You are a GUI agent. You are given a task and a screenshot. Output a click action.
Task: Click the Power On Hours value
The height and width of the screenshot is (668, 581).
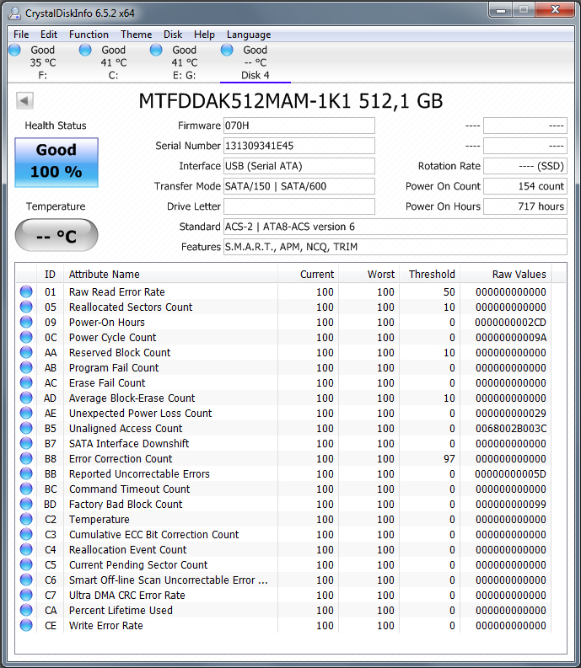(525, 206)
